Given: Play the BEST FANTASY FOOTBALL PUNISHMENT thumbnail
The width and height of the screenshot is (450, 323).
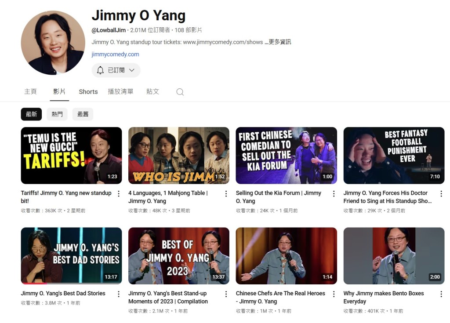Looking at the screenshot, I should (394, 156).
